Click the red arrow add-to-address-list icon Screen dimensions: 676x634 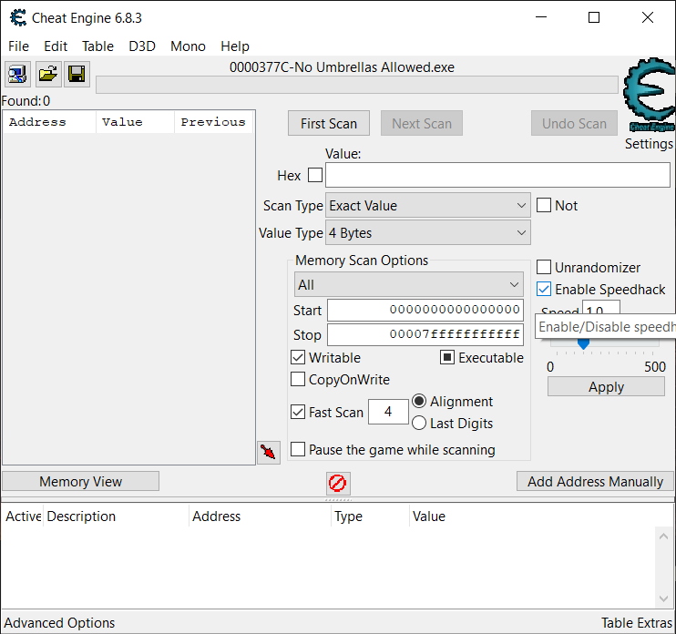coord(269,453)
